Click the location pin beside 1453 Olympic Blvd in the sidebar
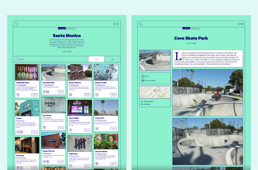Viewport: 258px width, 170px height. (x=142, y=101)
